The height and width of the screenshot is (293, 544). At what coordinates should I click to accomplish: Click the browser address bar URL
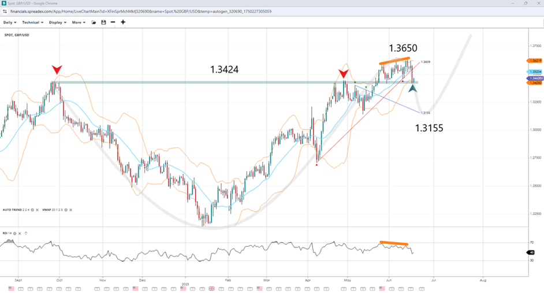click(x=144, y=11)
